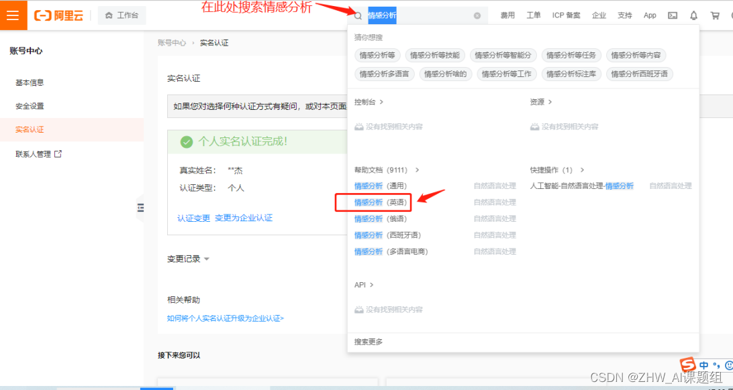The height and width of the screenshot is (390, 733).
Task: Select the 情感分析标注库 suggestion chip
Action: (571, 74)
